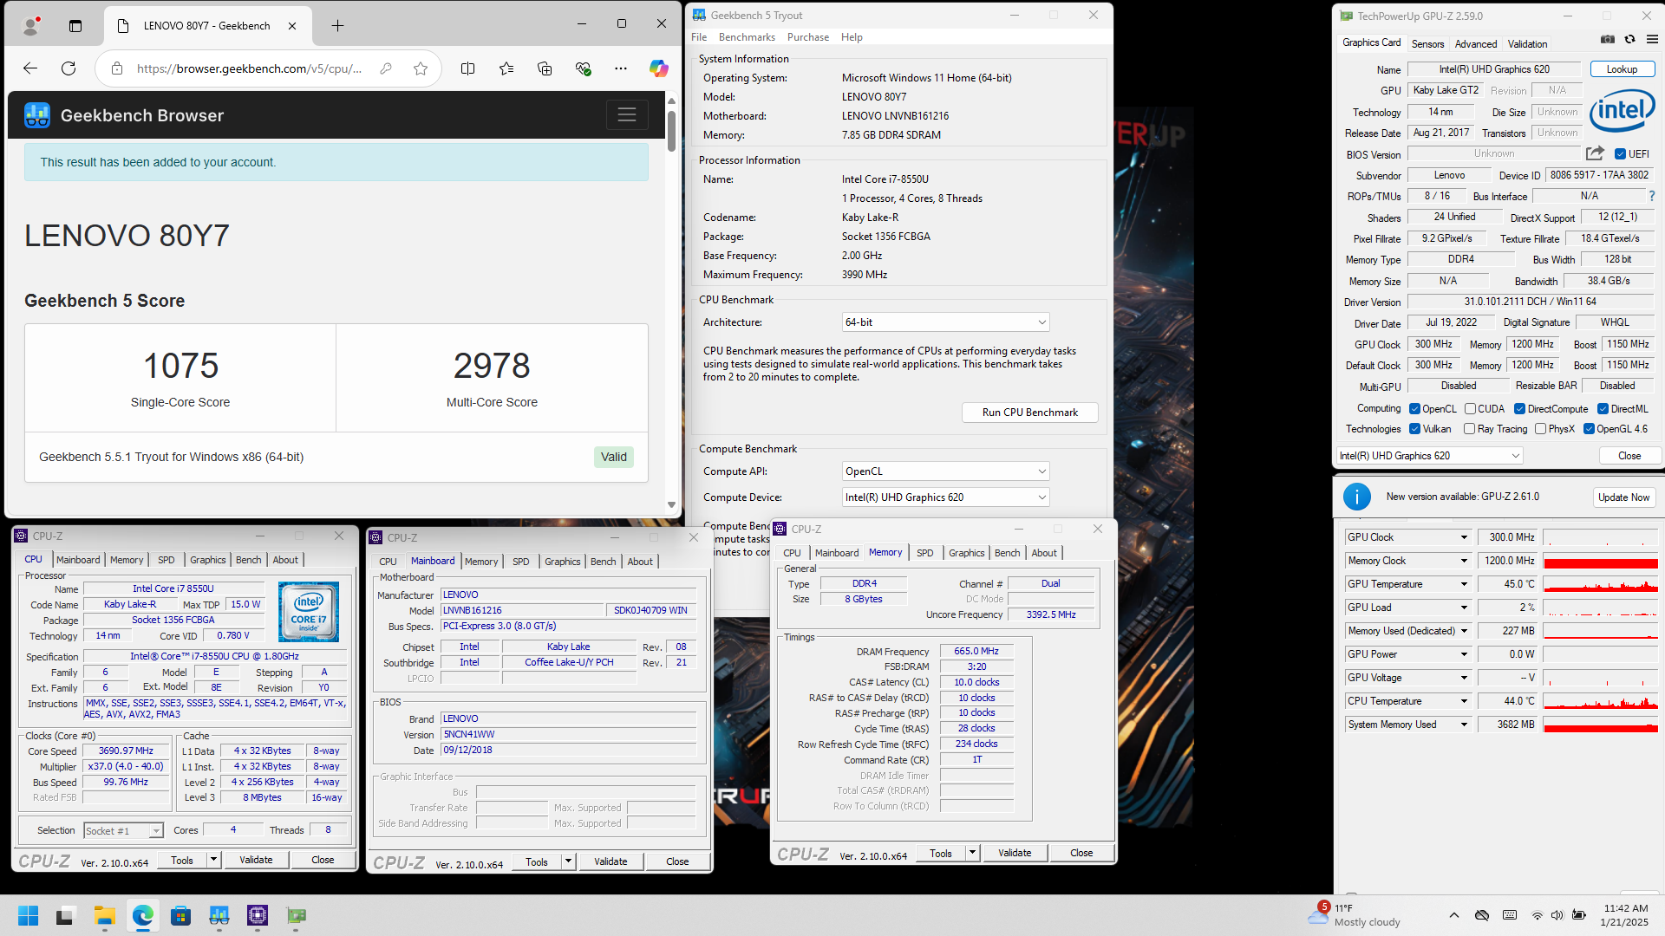Expand the Tools dropdown arrow in the CPU-Z Memory window
This screenshot has width=1665, height=936.
tap(972, 853)
